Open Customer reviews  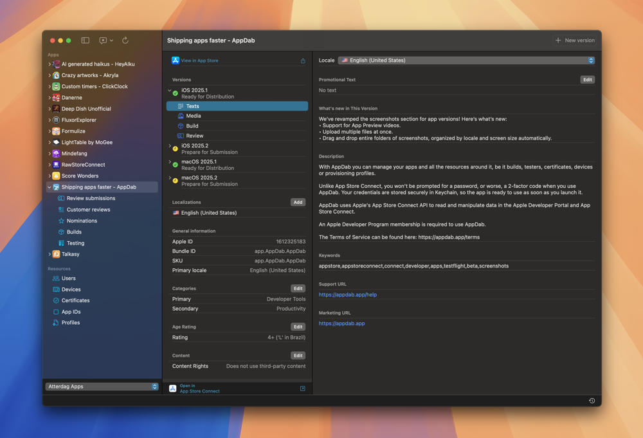pos(88,210)
